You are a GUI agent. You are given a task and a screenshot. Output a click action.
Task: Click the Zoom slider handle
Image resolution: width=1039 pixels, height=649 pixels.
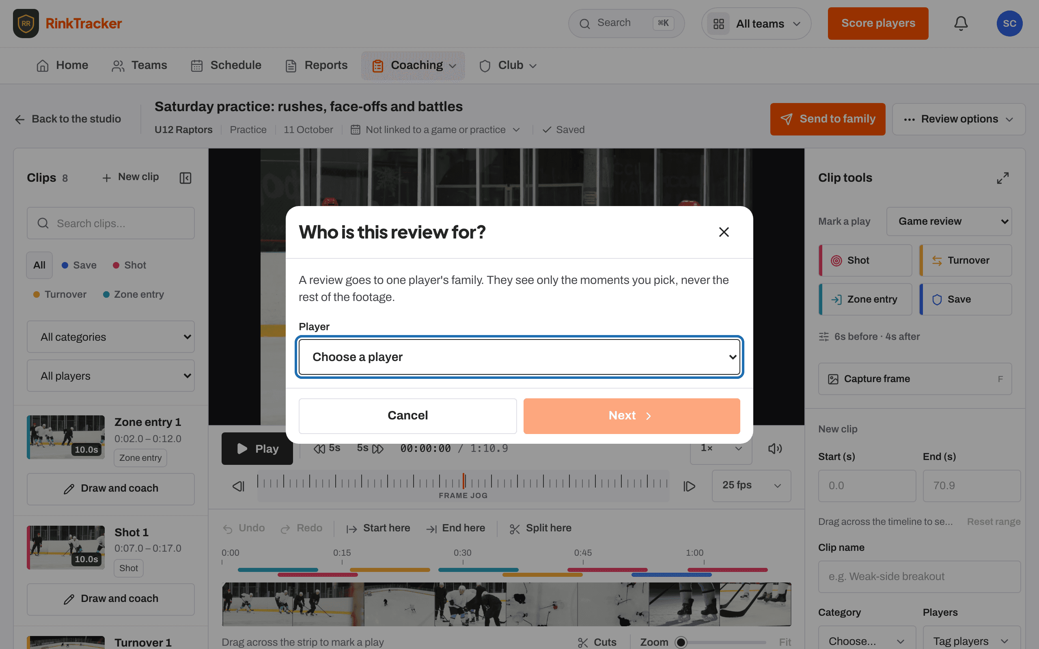click(x=681, y=642)
